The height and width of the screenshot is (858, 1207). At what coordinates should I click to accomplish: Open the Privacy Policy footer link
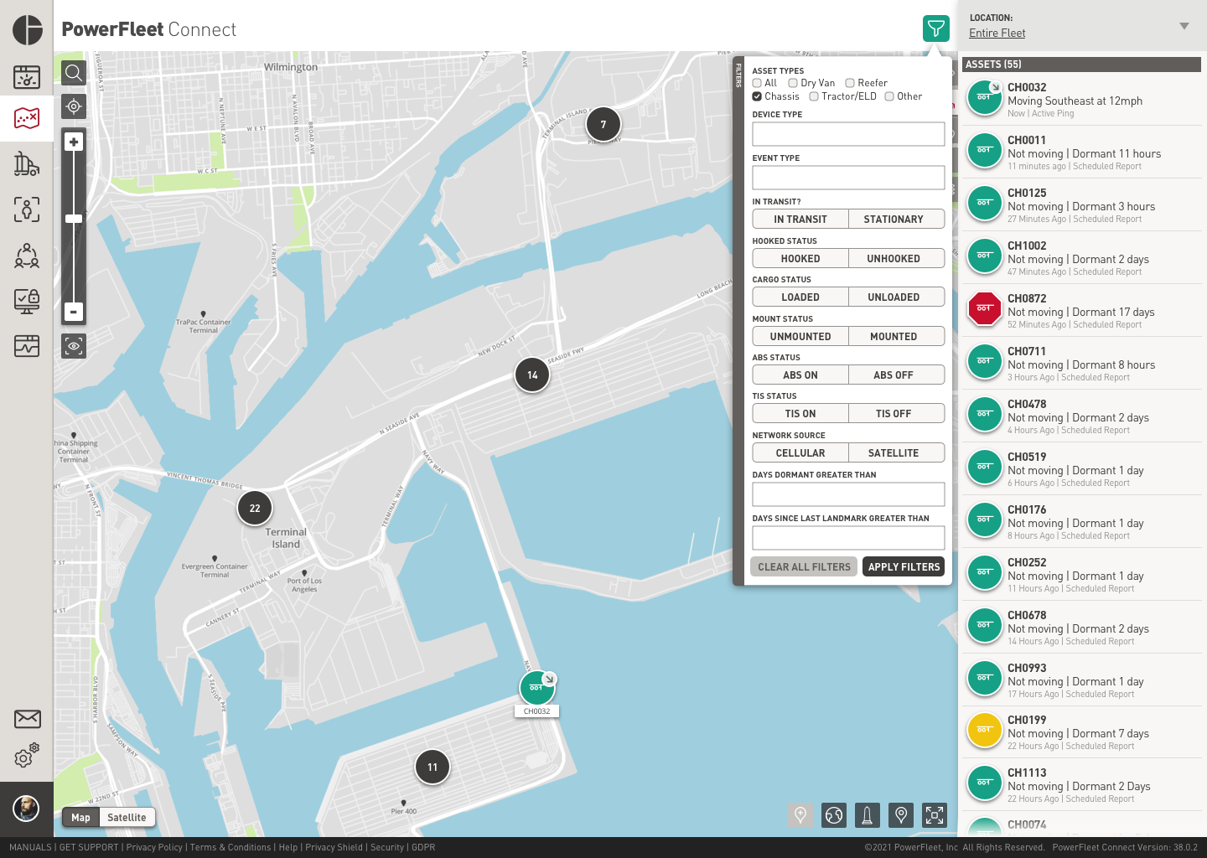pos(154,847)
